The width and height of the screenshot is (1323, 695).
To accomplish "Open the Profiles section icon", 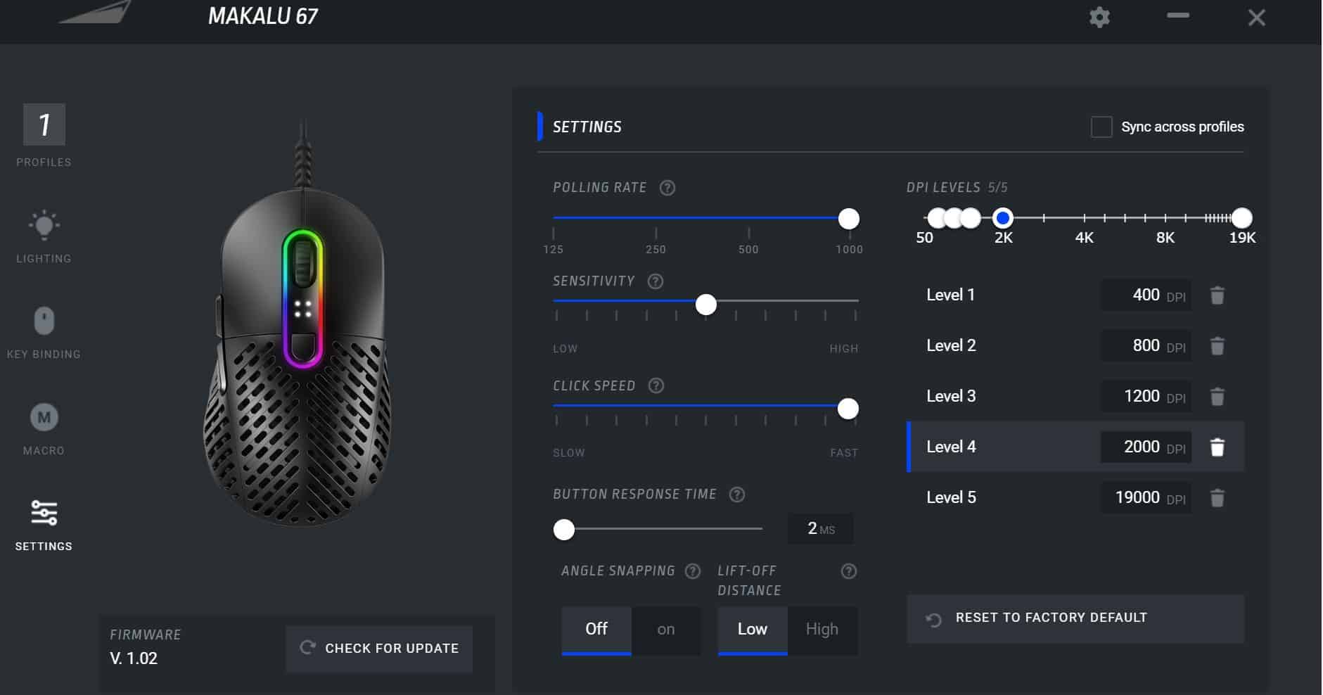I will pos(44,125).
